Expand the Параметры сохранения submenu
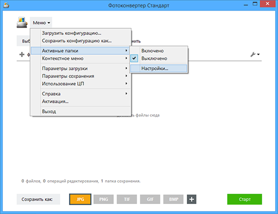 81,76
